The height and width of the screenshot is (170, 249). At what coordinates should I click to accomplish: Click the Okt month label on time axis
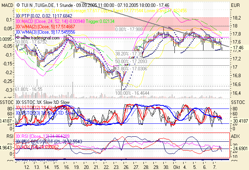[x=177, y=167]
